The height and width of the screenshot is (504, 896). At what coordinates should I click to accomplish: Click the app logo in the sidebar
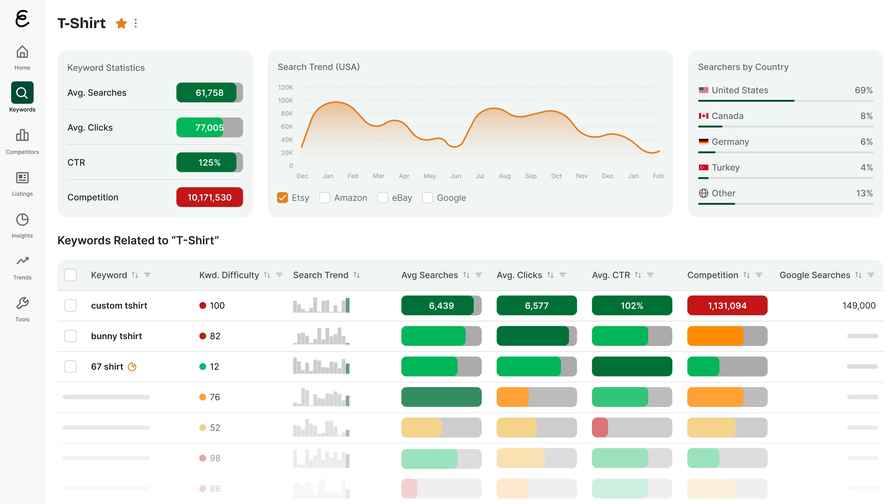pos(22,19)
